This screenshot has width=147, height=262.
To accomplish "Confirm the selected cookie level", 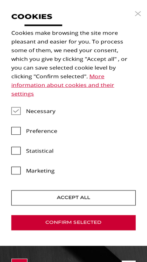I will pos(74,223).
